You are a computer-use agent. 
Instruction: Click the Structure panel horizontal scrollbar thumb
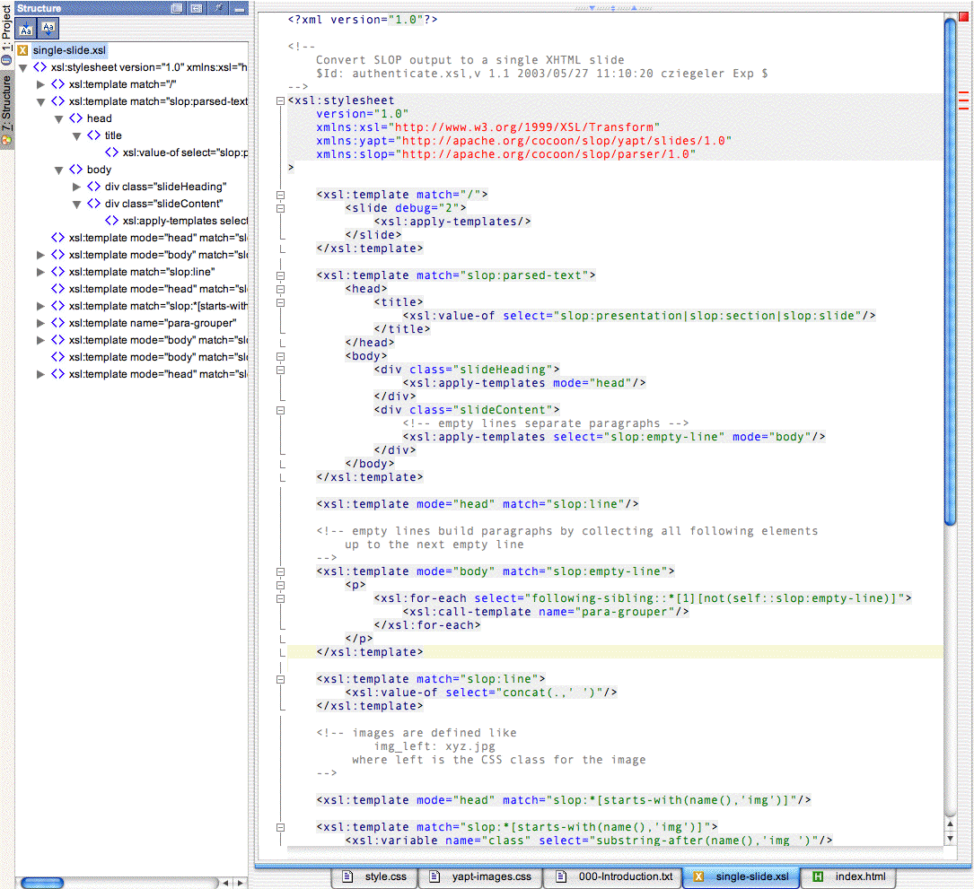tap(42, 882)
